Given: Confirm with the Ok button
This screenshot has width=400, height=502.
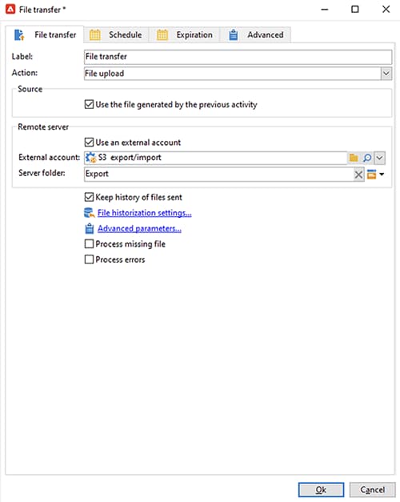Looking at the screenshot, I should point(321,490).
